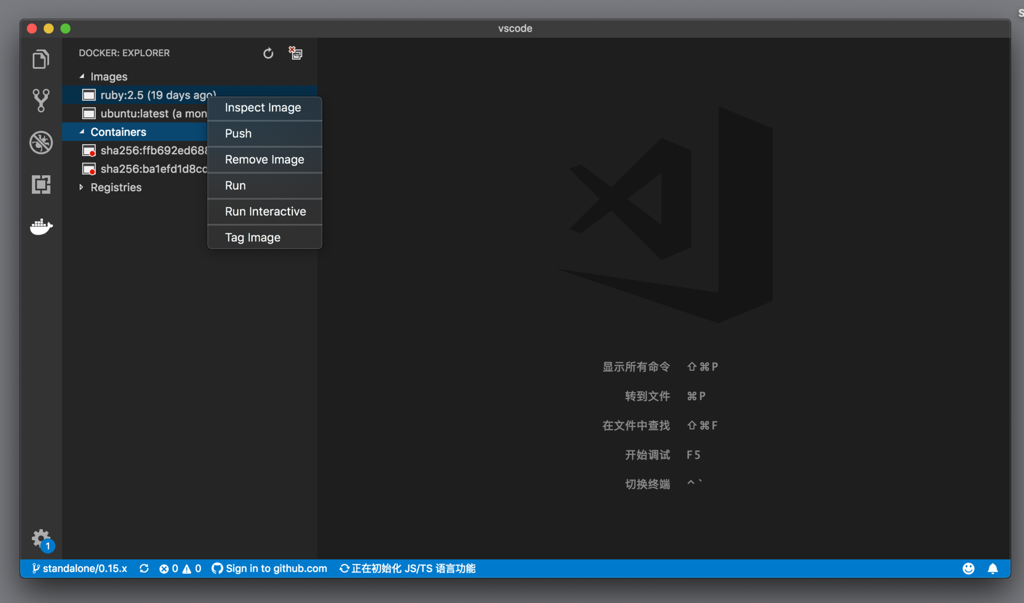Choose Inspect Image from context menu
Image resolution: width=1024 pixels, height=603 pixels.
click(x=263, y=108)
